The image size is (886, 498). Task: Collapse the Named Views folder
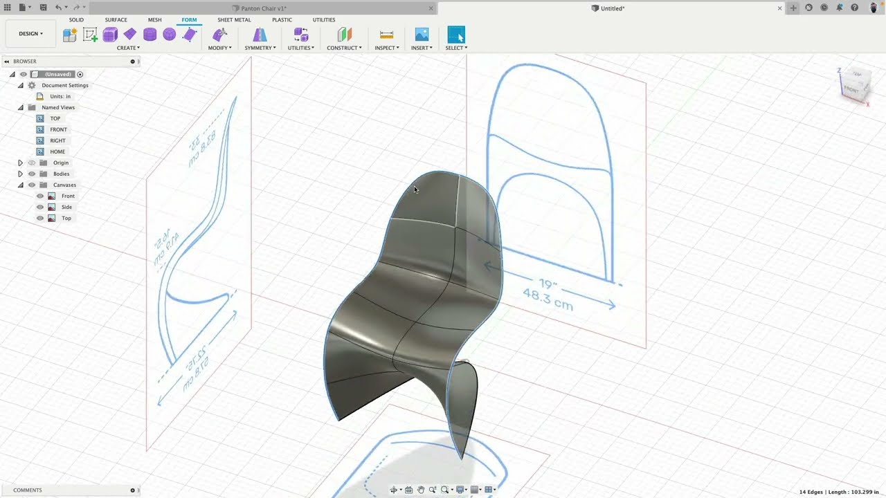pos(20,107)
